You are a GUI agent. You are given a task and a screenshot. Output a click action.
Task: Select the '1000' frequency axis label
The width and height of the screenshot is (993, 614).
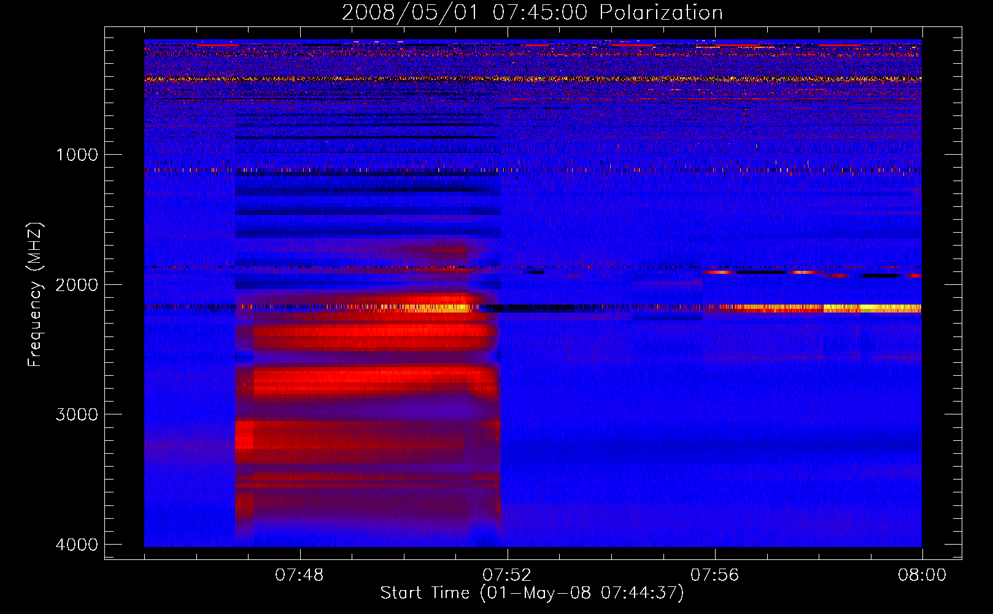[77, 155]
